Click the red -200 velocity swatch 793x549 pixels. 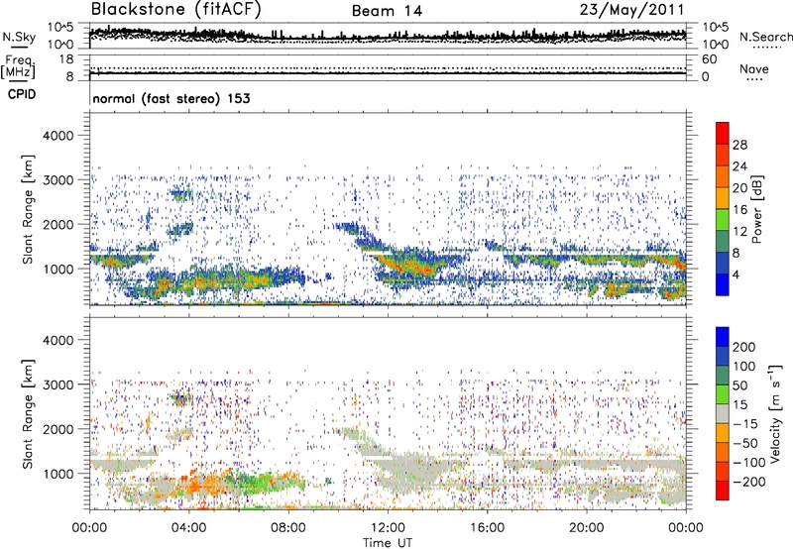723,491
